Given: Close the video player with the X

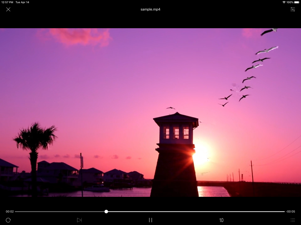Looking at the screenshot, I should coord(8,9).
